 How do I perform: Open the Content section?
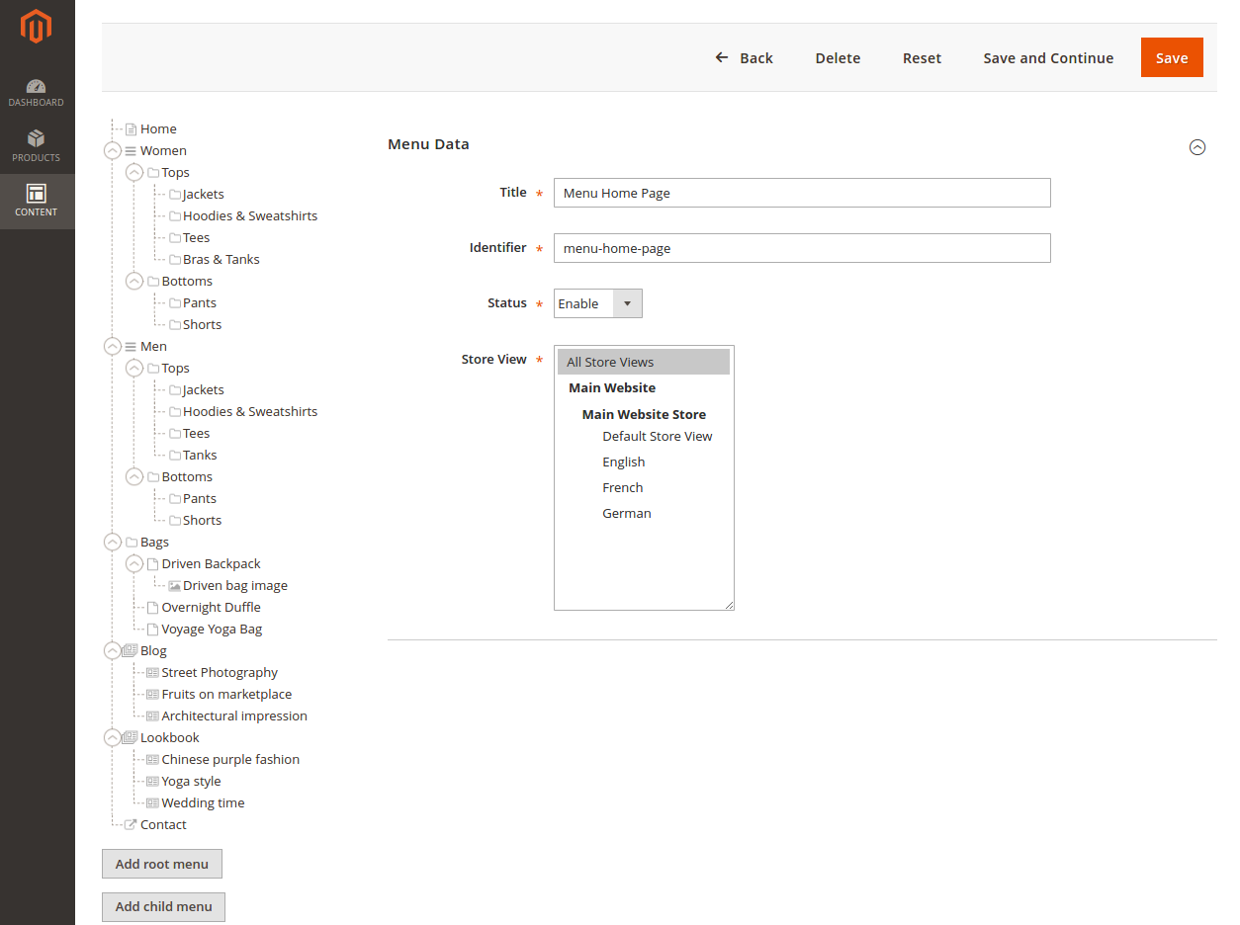click(37, 201)
